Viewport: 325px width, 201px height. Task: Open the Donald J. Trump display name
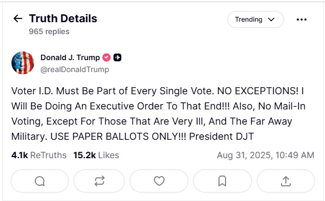[70, 57]
